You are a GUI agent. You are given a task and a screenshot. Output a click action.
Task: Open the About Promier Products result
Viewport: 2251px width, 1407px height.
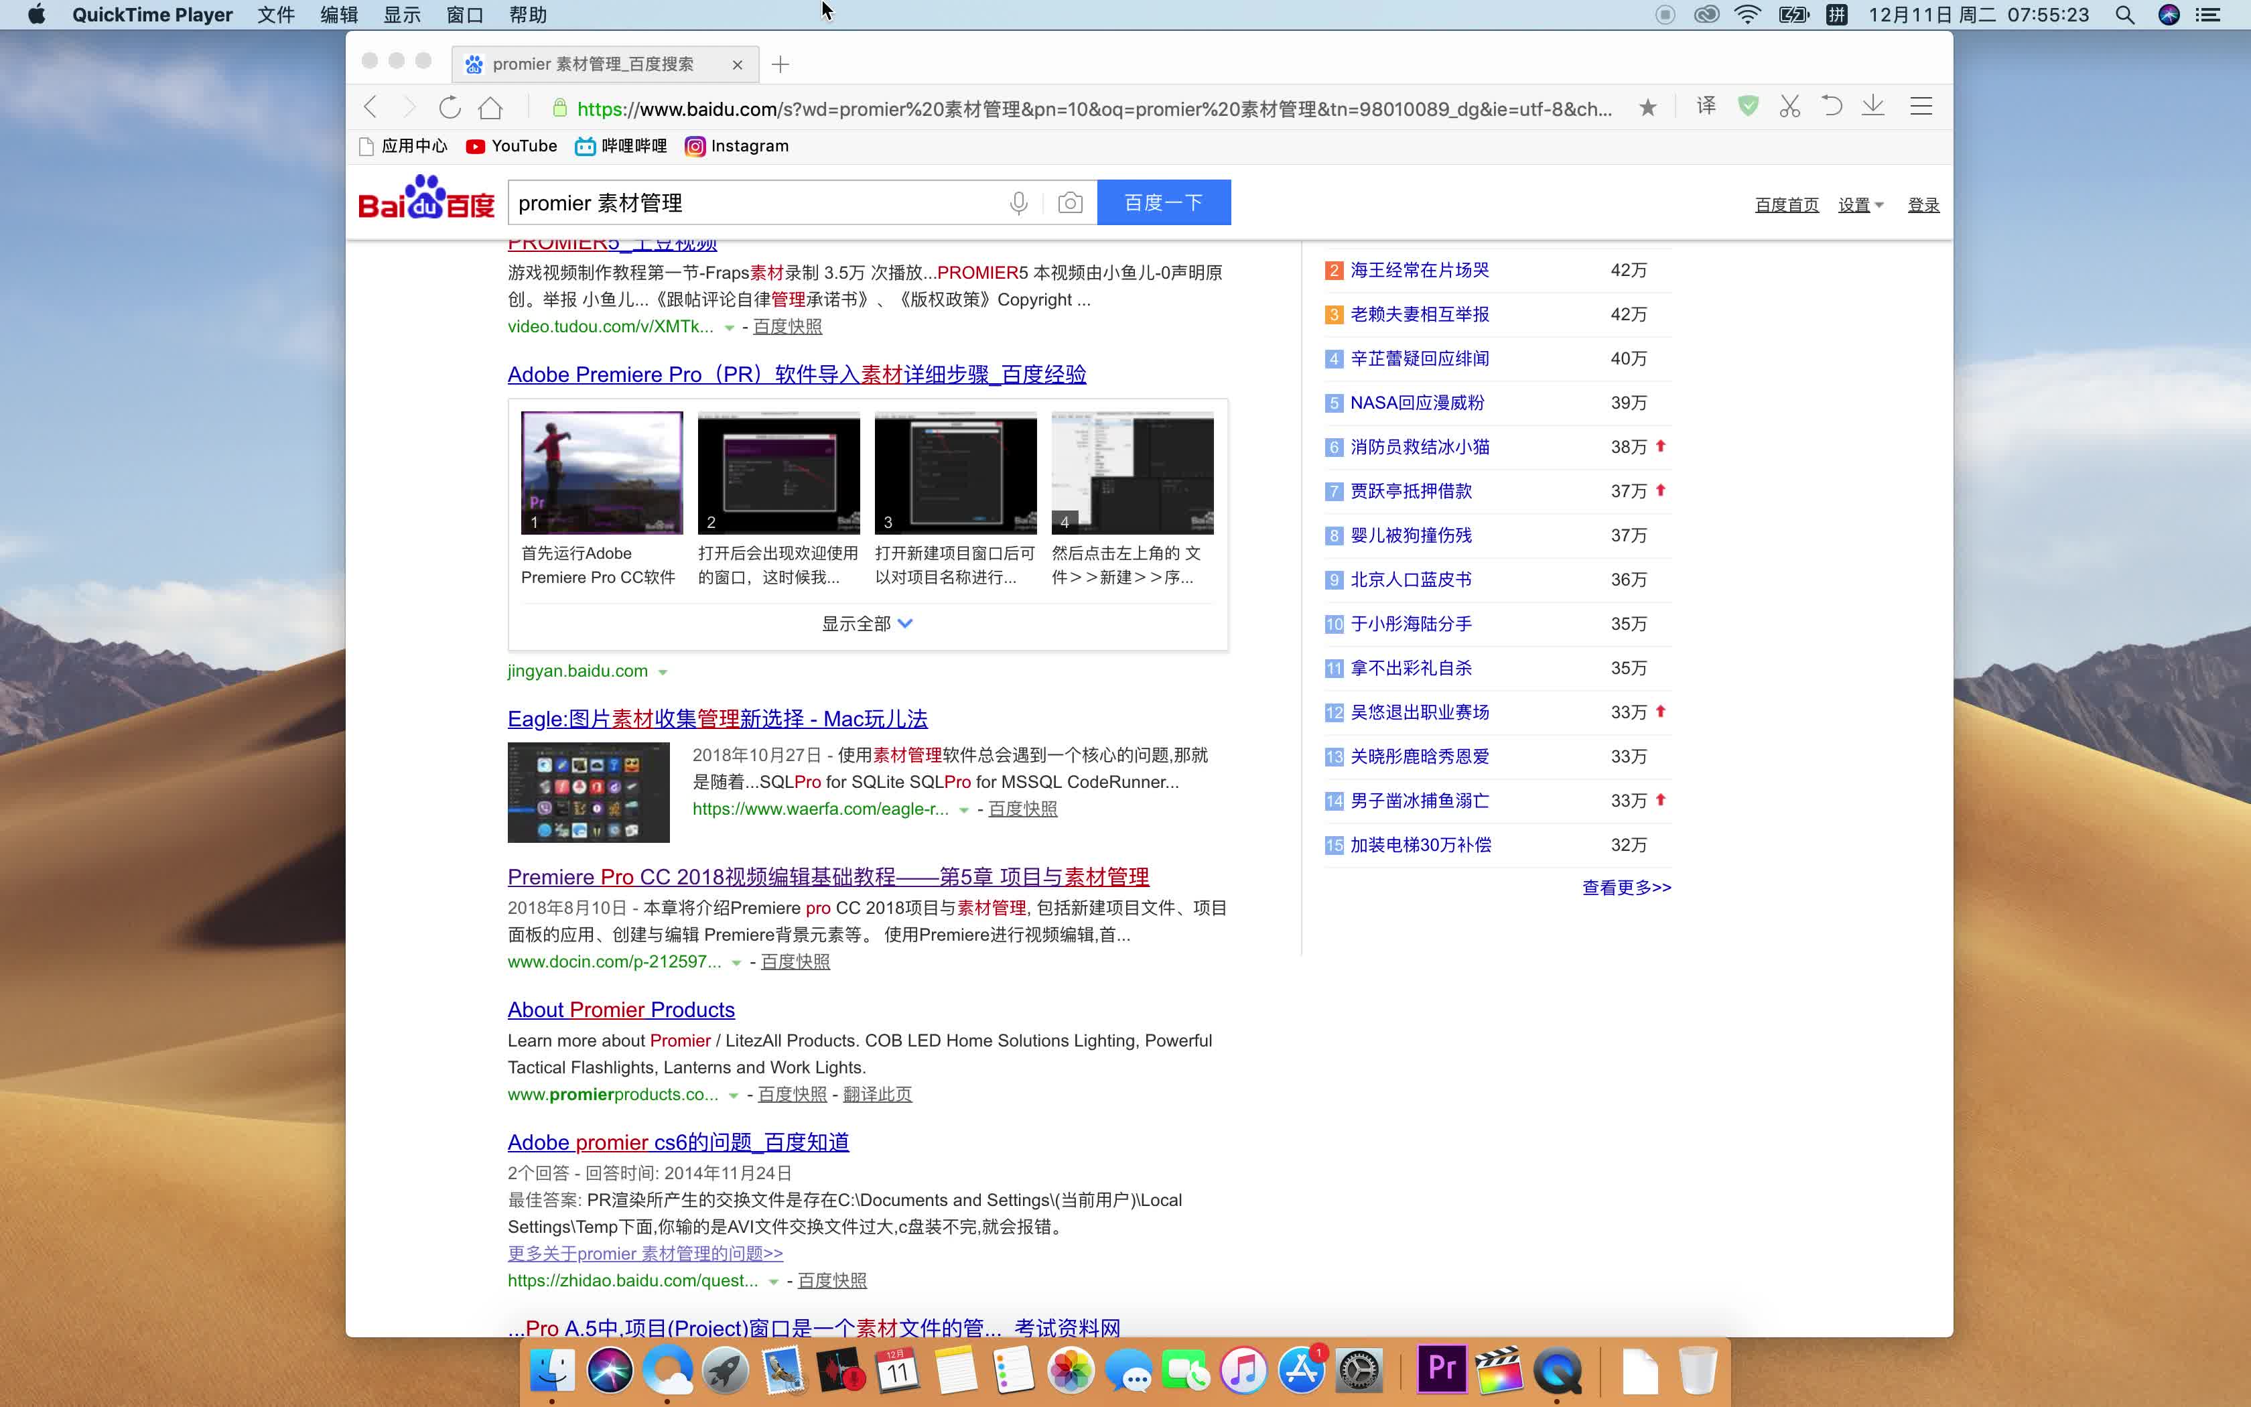point(621,1010)
